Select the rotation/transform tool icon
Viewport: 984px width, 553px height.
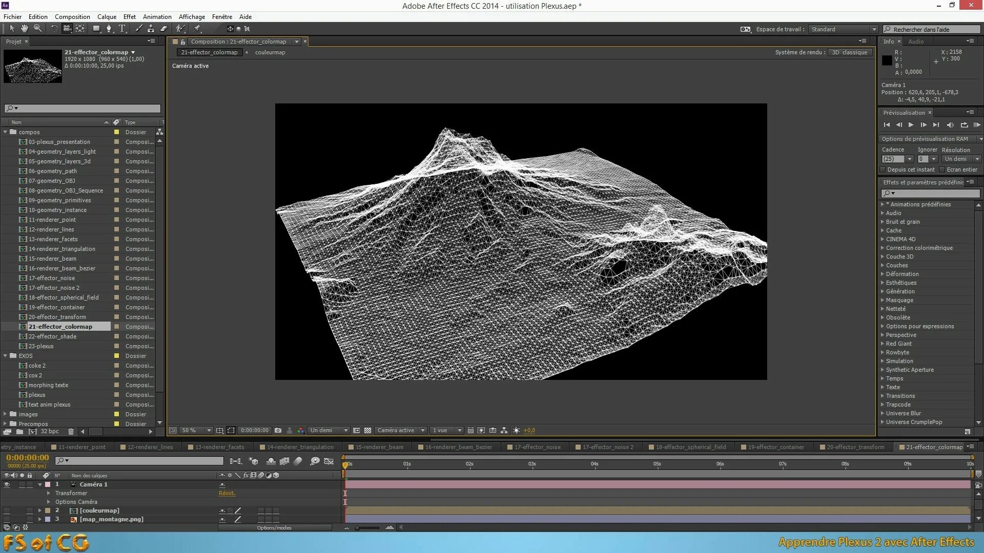click(x=53, y=28)
